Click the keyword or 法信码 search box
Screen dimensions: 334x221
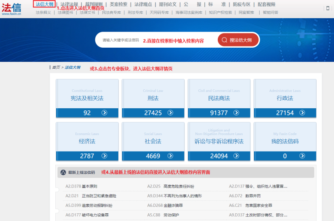click(x=157, y=40)
